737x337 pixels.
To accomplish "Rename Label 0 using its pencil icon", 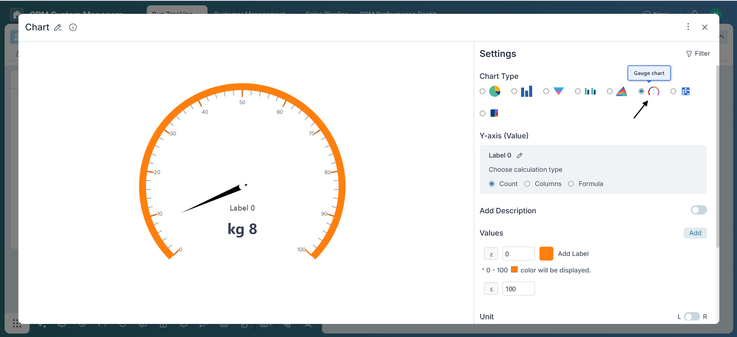I will click(520, 155).
